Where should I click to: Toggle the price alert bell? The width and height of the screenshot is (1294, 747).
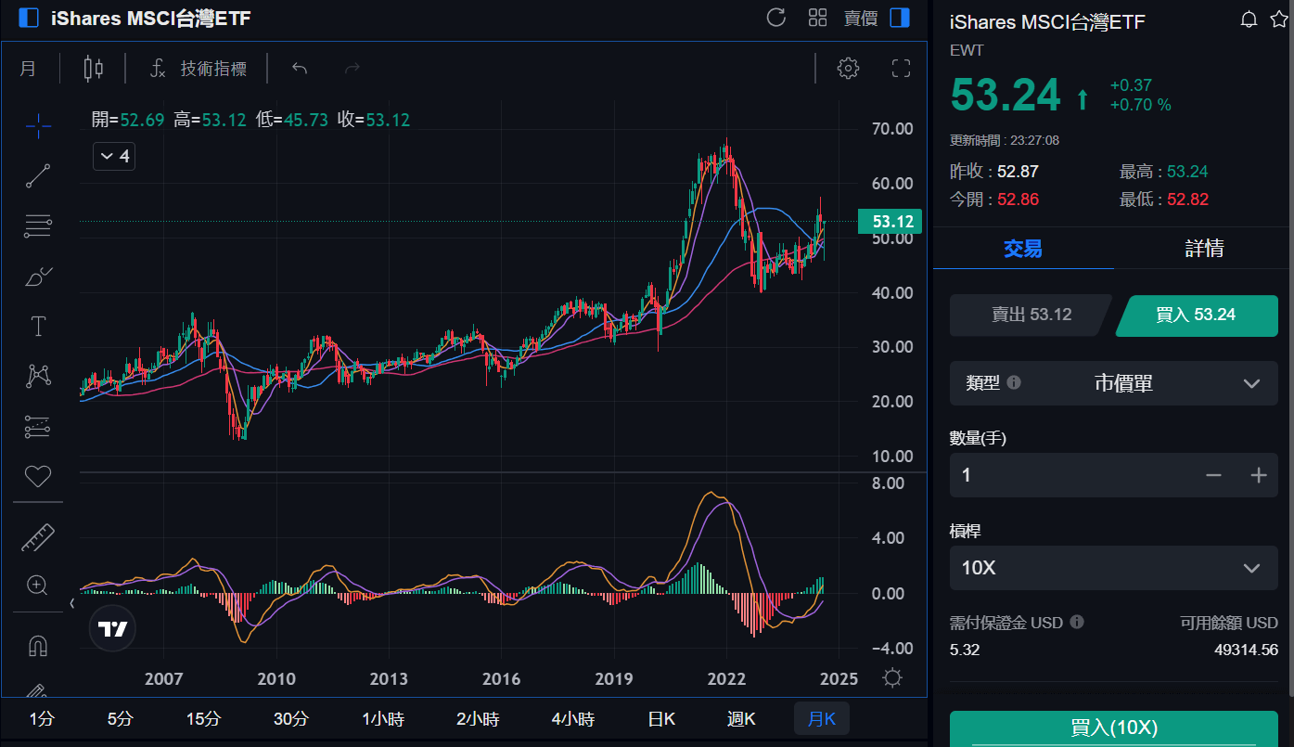click(x=1249, y=19)
